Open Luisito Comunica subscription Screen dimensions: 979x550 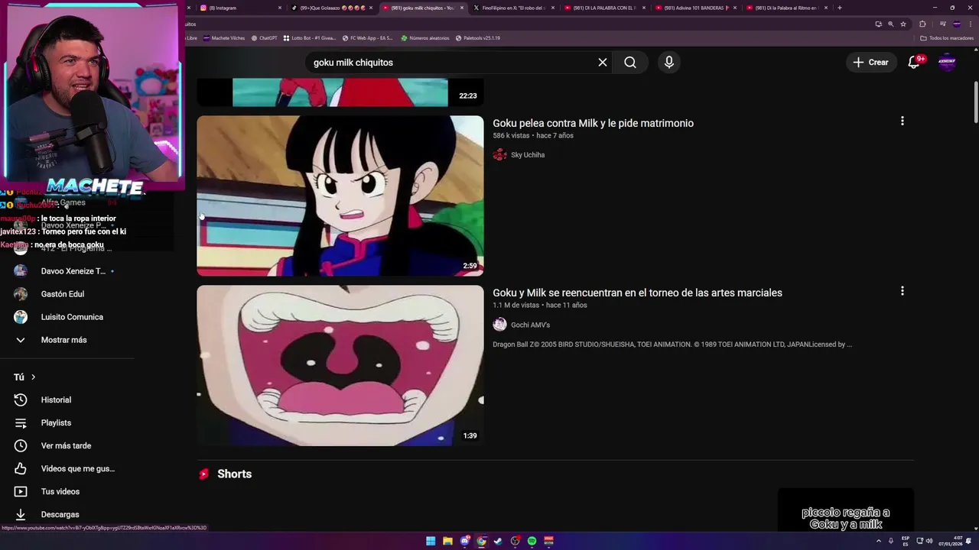click(x=72, y=317)
